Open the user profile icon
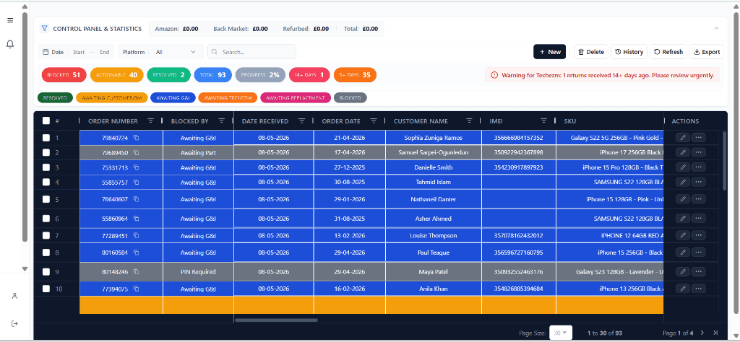 pos(14,296)
